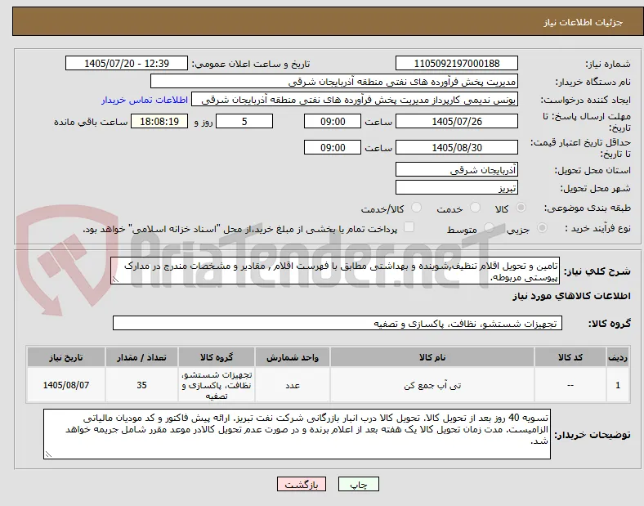The image size is (644, 506).
Task: Click the price validity date 1405/08/30
Action: tap(456, 147)
